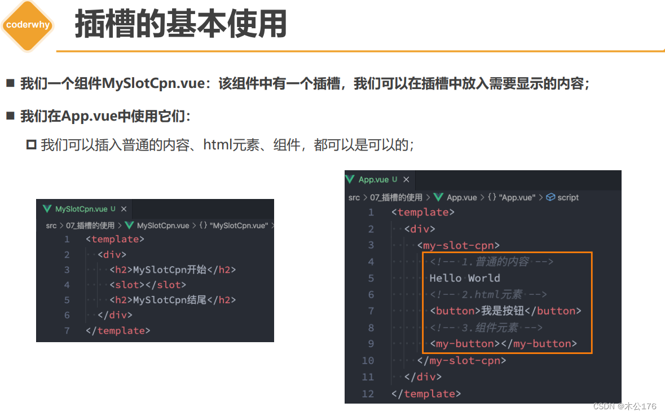Screen dimensions: 665x416
Task: Click the Vue icon in MySlotCpn.vue breadcrumb path
Action: [x=130, y=225]
